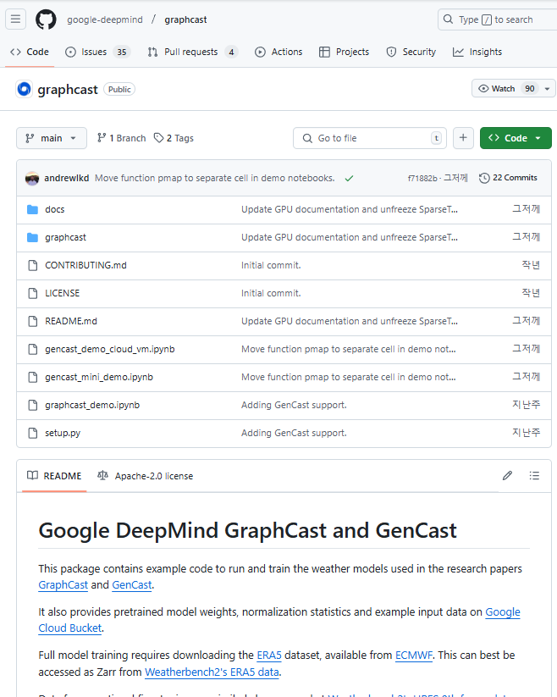Screen dimensions: 557x697
Task: Click the tag icon next to 2 Tags
Action: pos(158,138)
